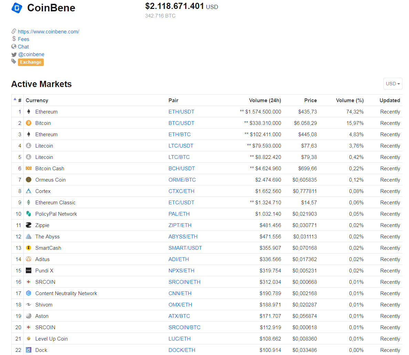
Task: Open the ABYSS/ETH pair link
Action: click(x=183, y=236)
